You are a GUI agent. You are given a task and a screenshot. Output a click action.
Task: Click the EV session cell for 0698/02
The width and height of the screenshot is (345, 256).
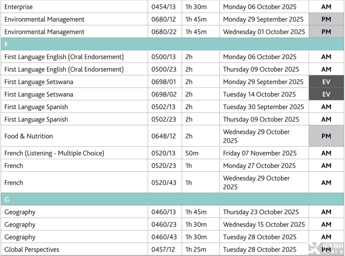[326, 94]
